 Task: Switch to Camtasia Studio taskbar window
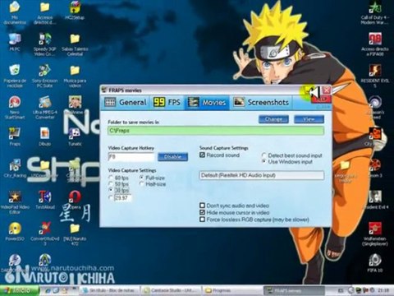point(171,290)
